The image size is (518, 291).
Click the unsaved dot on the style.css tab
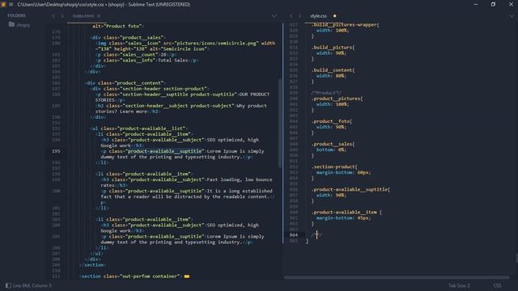334,16
